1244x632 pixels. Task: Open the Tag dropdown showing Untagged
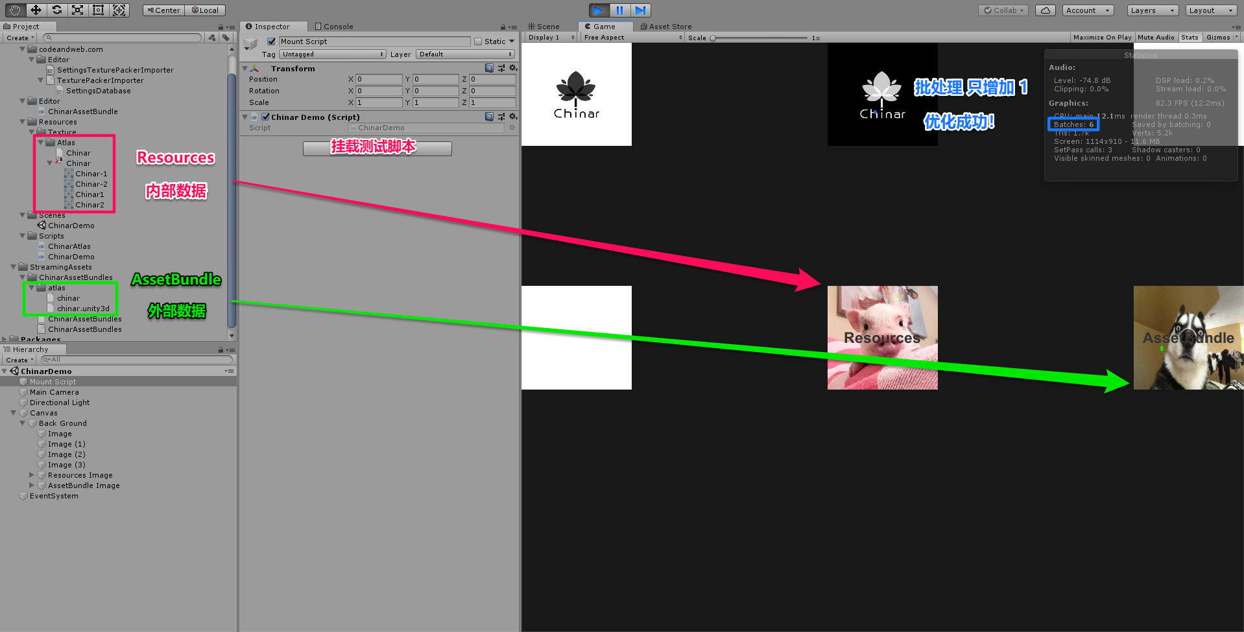click(x=333, y=54)
